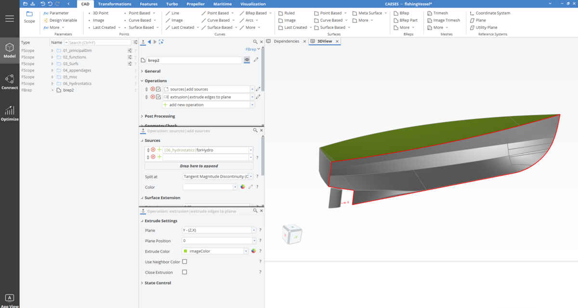This screenshot has height=308, width=578.
Task: Click the save project icon in title bar
Action: point(33,4)
